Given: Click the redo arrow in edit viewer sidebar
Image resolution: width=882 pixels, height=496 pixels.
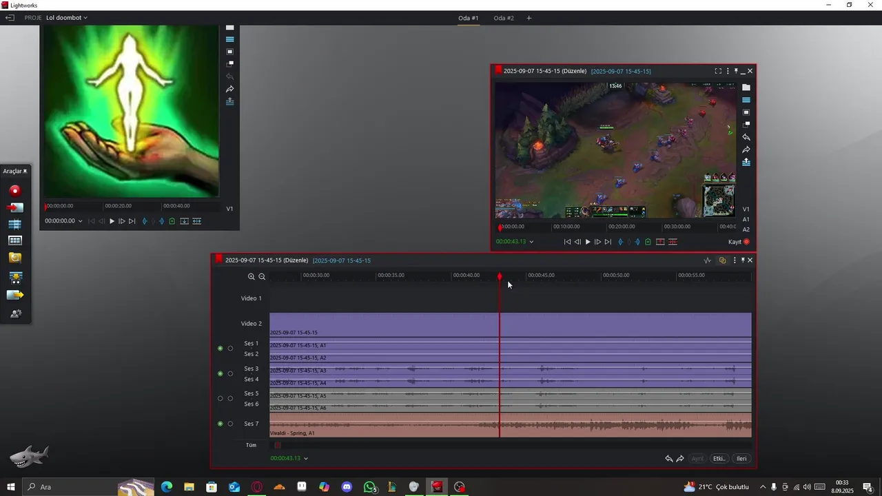Looking at the screenshot, I should tap(746, 149).
